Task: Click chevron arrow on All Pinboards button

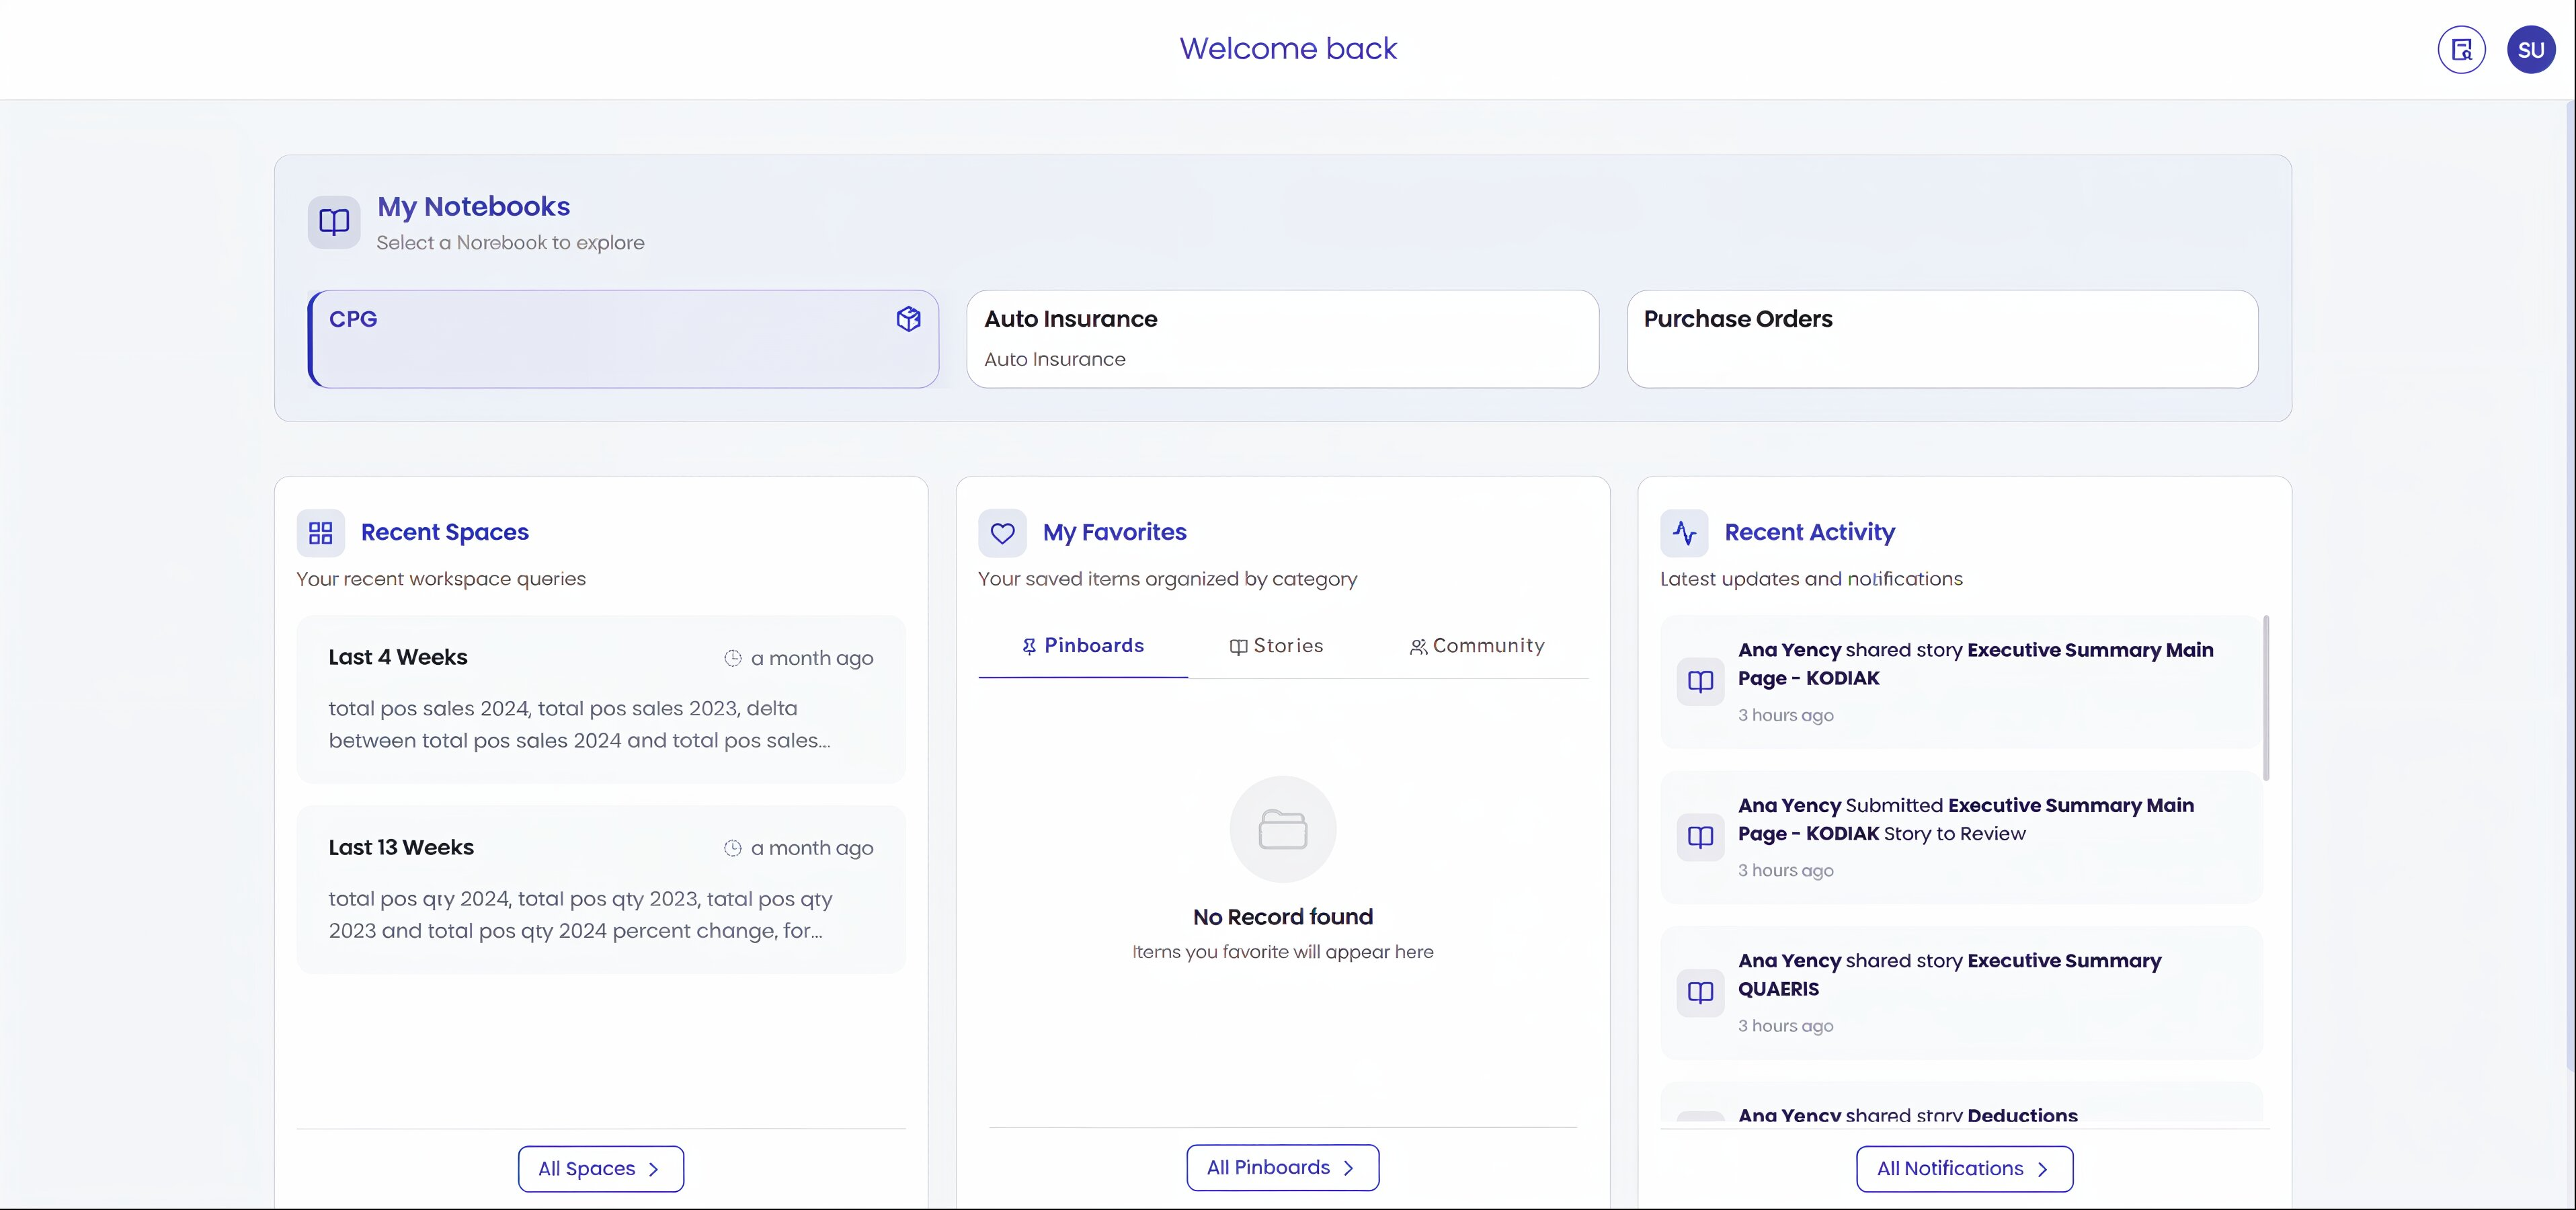Action: pos(1348,1168)
